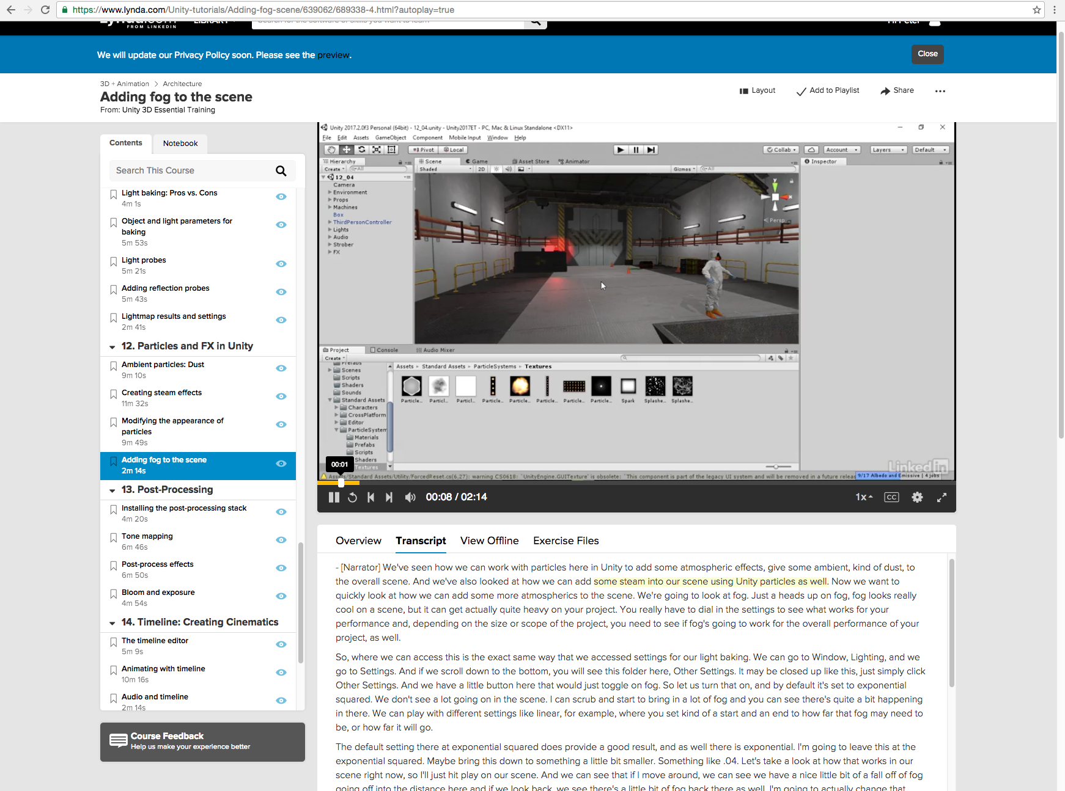Open the Transcript tab
Image resolution: width=1065 pixels, height=791 pixels.
[421, 541]
